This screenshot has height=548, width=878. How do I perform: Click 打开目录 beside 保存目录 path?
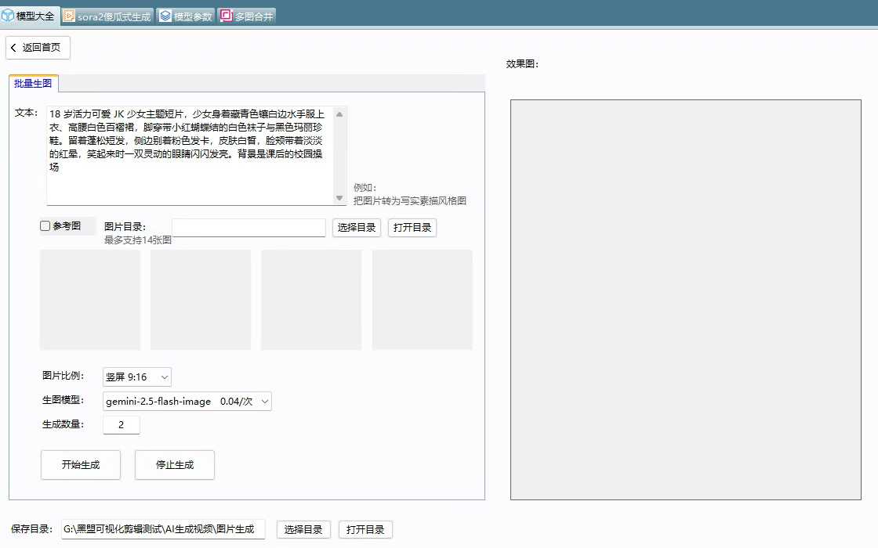(365, 530)
